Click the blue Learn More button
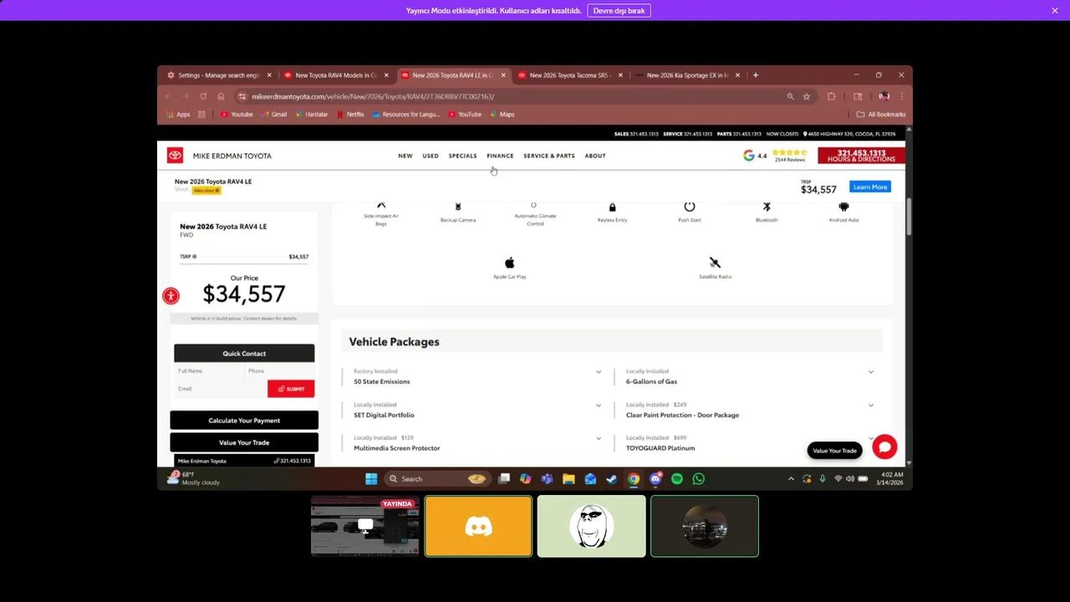Screen dimensions: 1070x602 [870, 187]
